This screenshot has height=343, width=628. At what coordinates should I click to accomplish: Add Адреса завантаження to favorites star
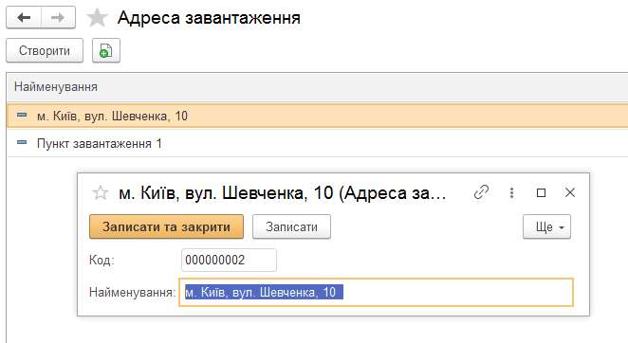click(98, 18)
